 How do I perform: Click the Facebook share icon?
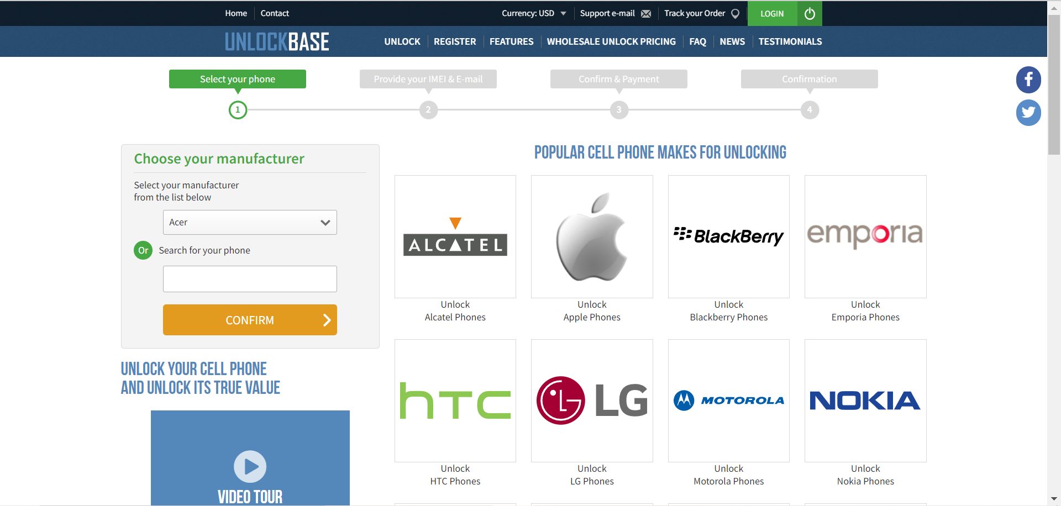click(1028, 80)
